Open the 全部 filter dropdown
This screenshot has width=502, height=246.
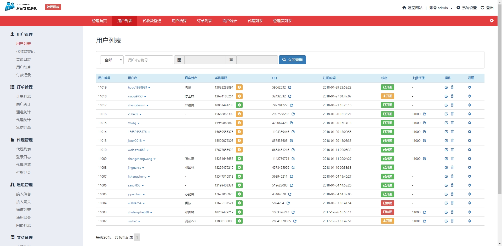point(112,60)
